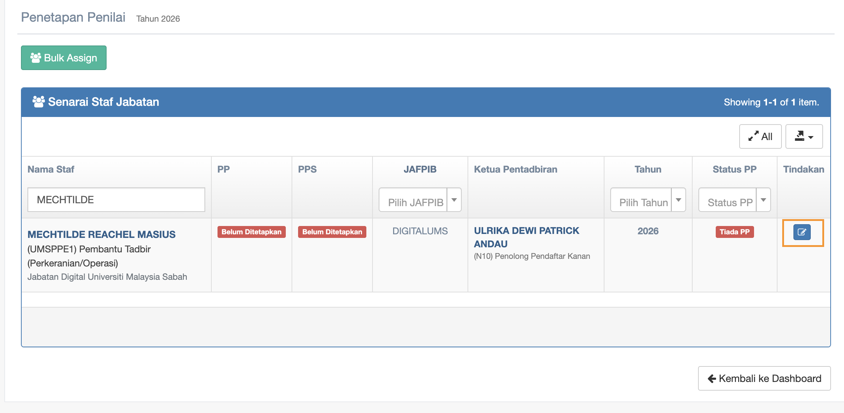Click the Nama Staf search field
The image size is (844, 413).
(x=116, y=200)
